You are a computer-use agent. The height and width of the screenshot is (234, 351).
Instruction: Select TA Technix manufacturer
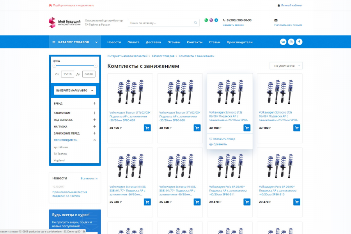60,154
